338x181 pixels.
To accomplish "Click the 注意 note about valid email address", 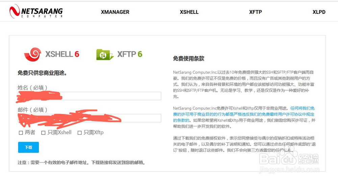I will pos(82,162).
